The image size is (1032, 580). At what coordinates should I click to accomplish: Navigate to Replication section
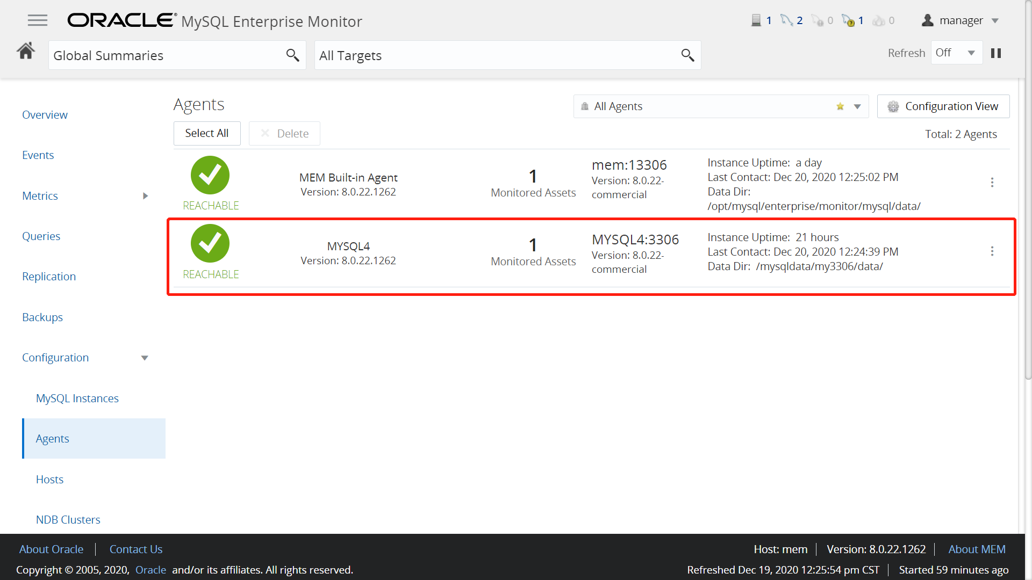coord(49,277)
